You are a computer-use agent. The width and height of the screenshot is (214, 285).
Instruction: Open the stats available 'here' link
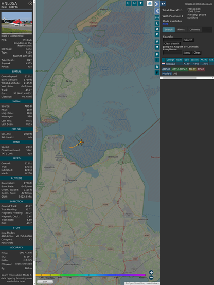tap(165, 24)
